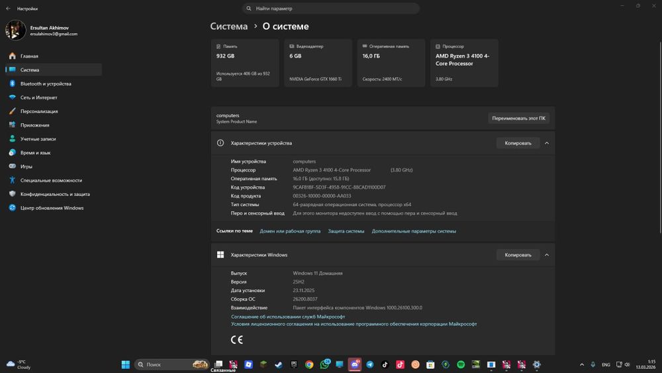Select the OS build 26200.8037
The width and height of the screenshot is (662, 373).
click(305, 299)
